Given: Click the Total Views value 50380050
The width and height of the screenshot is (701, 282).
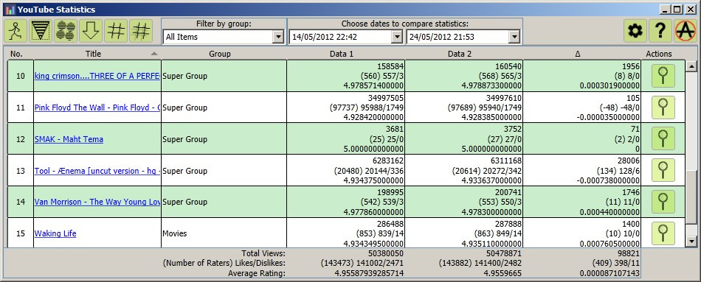Looking at the screenshot, I should 385,253.
